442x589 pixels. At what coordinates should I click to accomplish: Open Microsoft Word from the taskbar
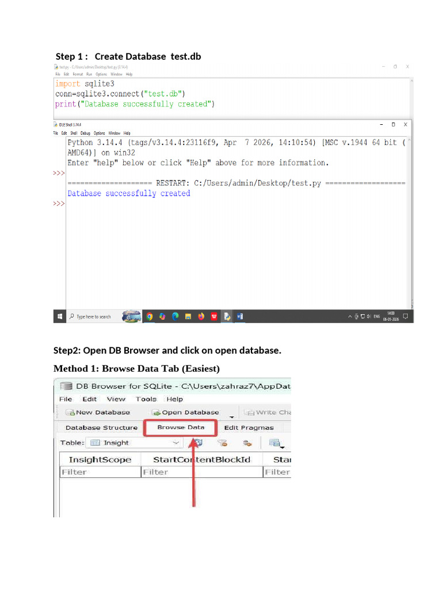pyautogui.click(x=240, y=316)
